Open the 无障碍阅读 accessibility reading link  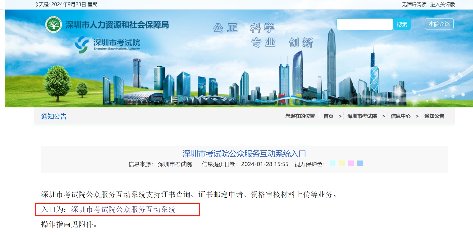pyautogui.click(x=414, y=4)
